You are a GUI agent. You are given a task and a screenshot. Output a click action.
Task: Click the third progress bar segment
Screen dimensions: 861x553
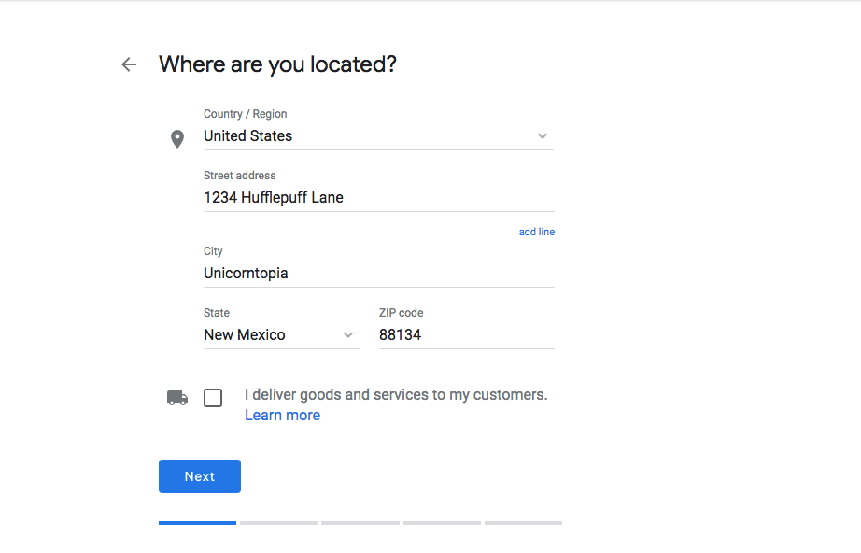pyautogui.click(x=360, y=523)
